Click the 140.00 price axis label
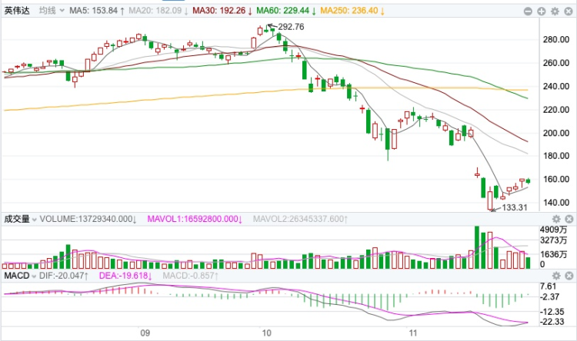Viewport: 577px width, 341px height. (556, 203)
